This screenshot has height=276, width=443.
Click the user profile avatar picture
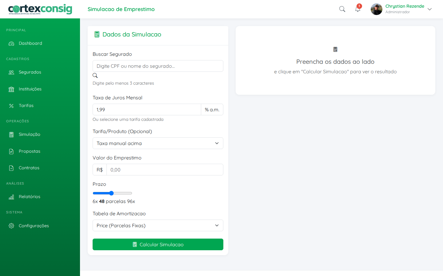tap(376, 9)
